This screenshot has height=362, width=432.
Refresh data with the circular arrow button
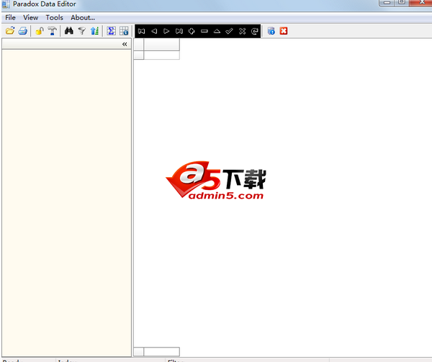pos(255,31)
